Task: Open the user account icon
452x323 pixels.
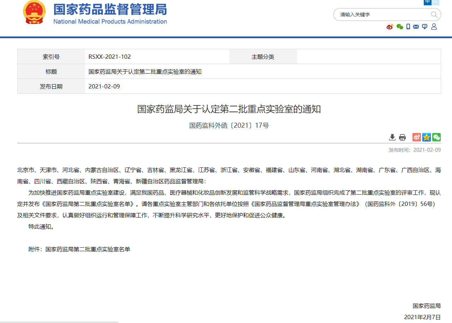Action: point(434,27)
